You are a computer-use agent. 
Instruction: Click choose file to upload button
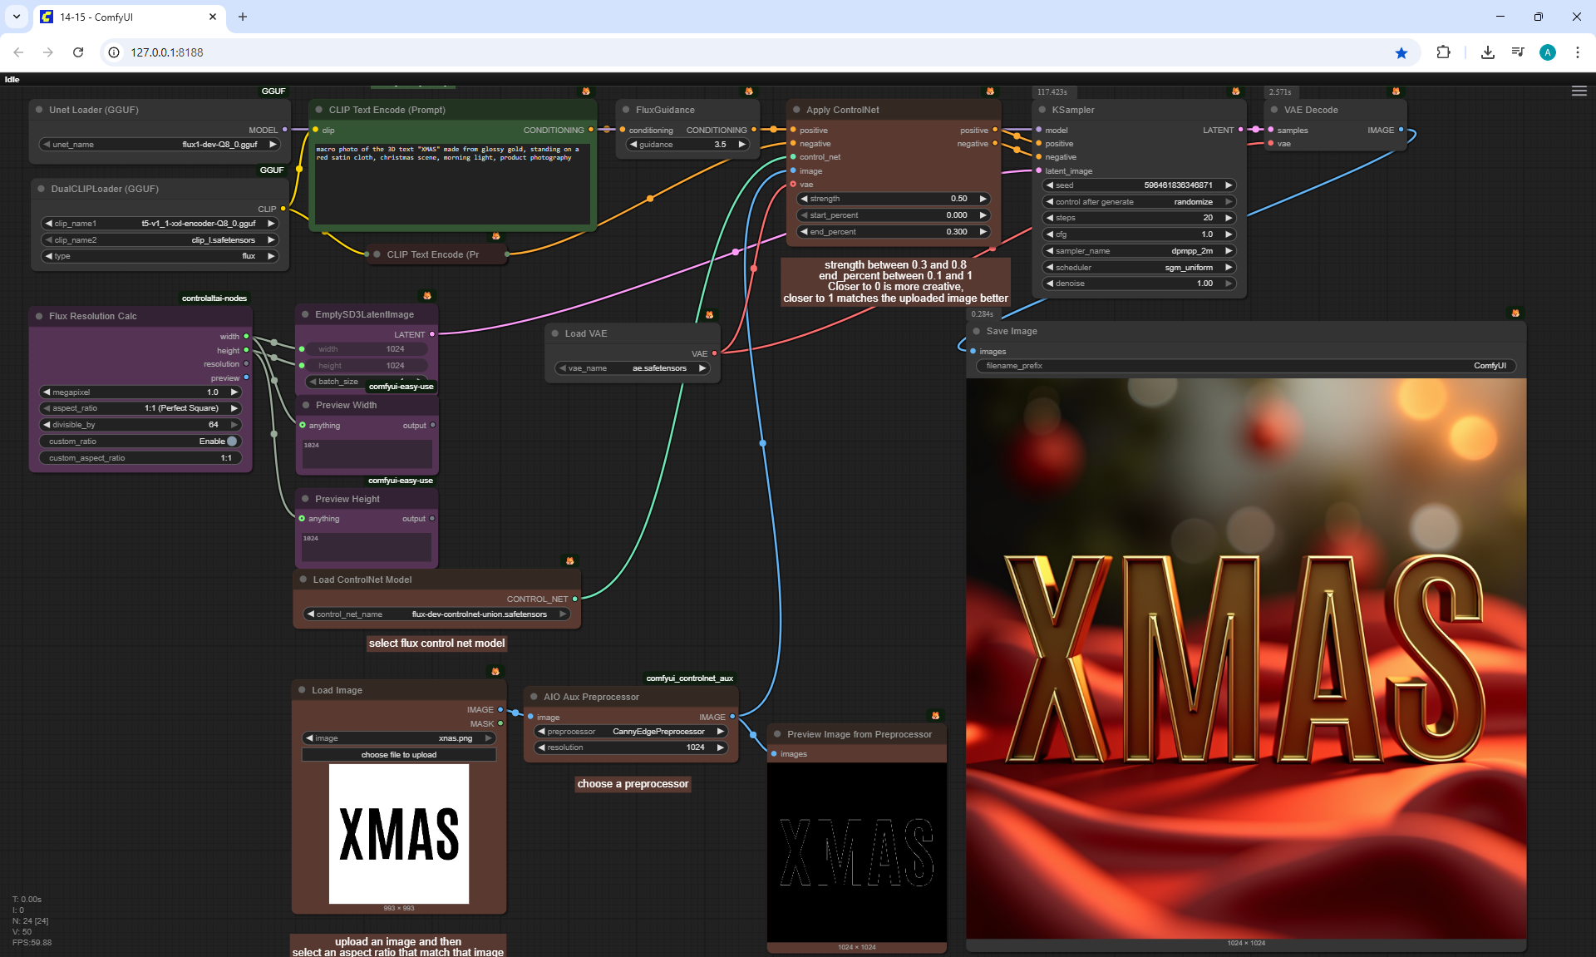(398, 755)
